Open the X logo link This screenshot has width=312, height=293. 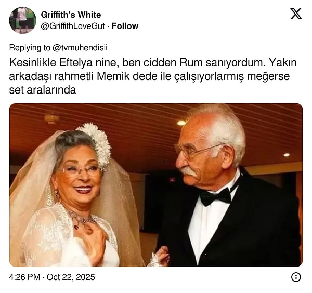coord(296,14)
